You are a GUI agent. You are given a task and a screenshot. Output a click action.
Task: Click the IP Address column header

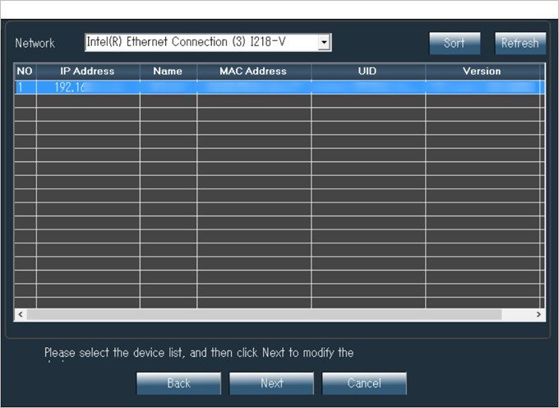coord(87,72)
